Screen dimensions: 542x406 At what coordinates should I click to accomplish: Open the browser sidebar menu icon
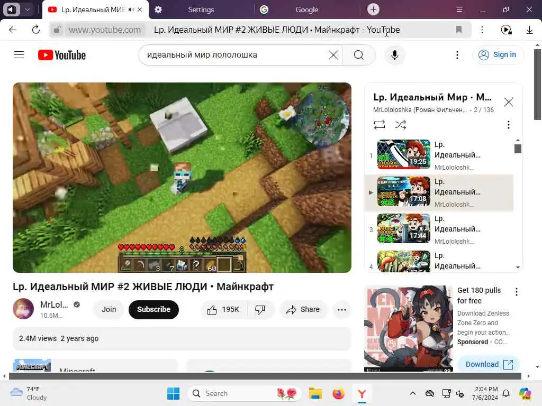click(x=459, y=10)
